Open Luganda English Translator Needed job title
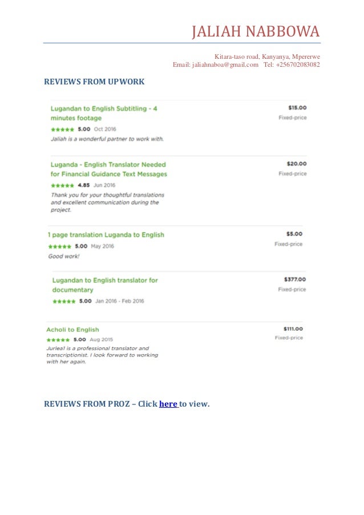364x515 pixels. 109,169
